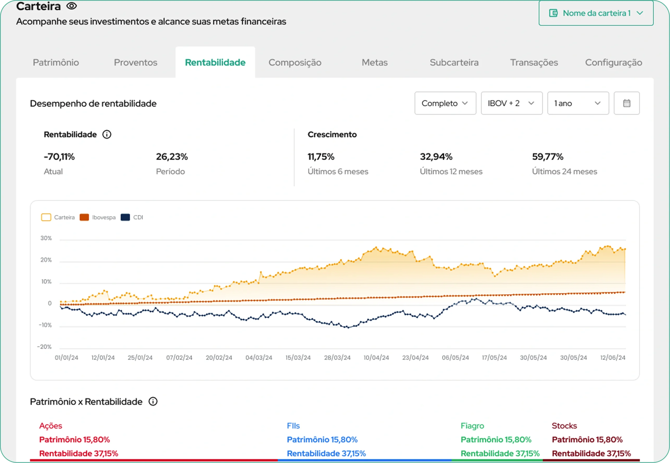Toggle portfolio value visibility eye icon
The height and width of the screenshot is (463, 670).
point(72,6)
